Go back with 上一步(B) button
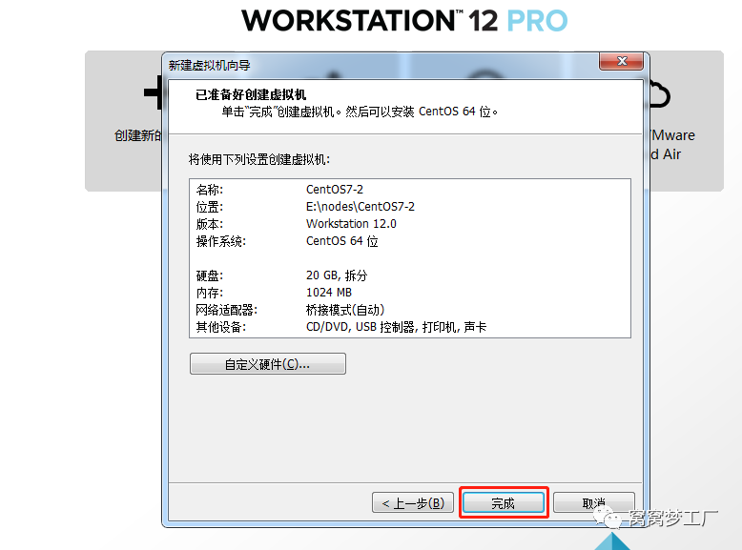742x550 pixels. click(413, 502)
